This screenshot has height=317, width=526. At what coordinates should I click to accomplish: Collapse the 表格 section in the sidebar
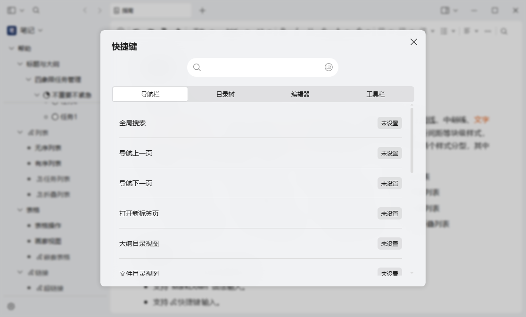tap(20, 210)
